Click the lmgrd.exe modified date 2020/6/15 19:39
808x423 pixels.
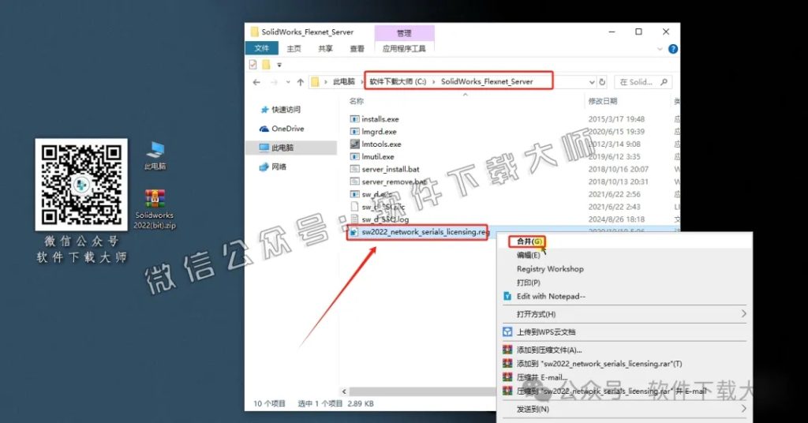pyautogui.click(x=615, y=131)
